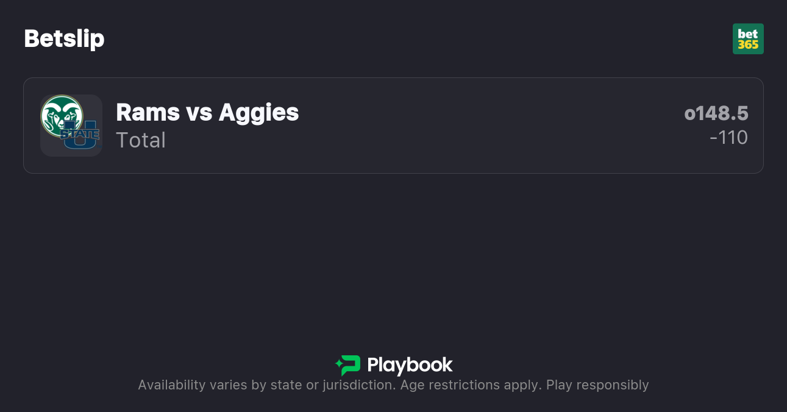
Task: Click the bet365 sportsbook logo
Action: pyautogui.click(x=748, y=39)
